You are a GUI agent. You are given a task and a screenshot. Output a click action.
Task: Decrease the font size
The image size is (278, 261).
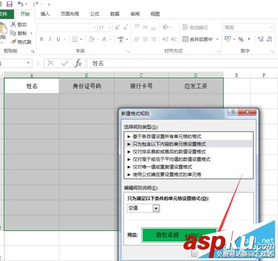[x=126, y=28]
